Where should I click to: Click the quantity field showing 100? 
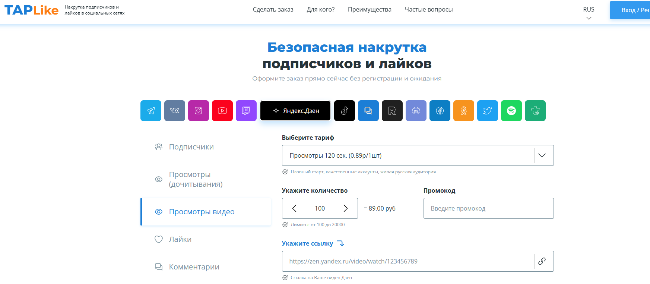[320, 208]
